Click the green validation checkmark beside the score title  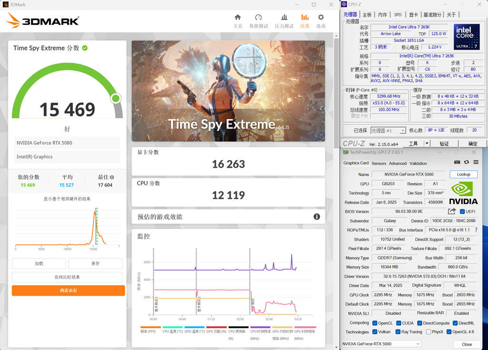tap(85, 48)
